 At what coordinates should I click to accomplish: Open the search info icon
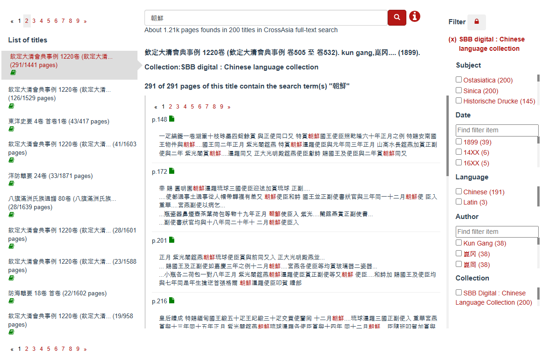click(x=414, y=17)
